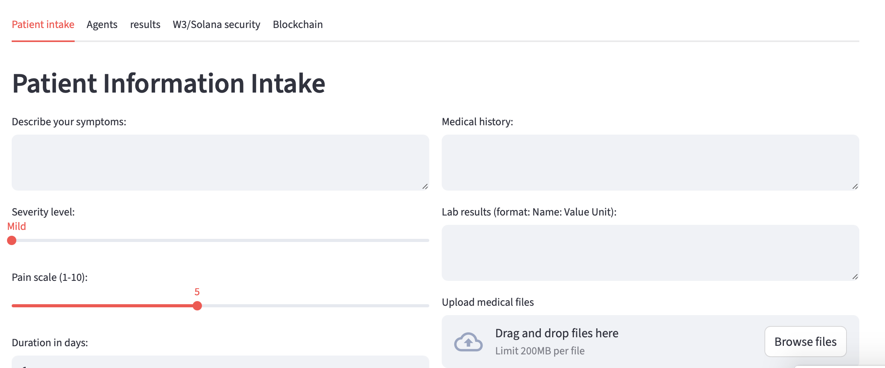
Task: Open the Patient intake tab
Action: click(43, 25)
